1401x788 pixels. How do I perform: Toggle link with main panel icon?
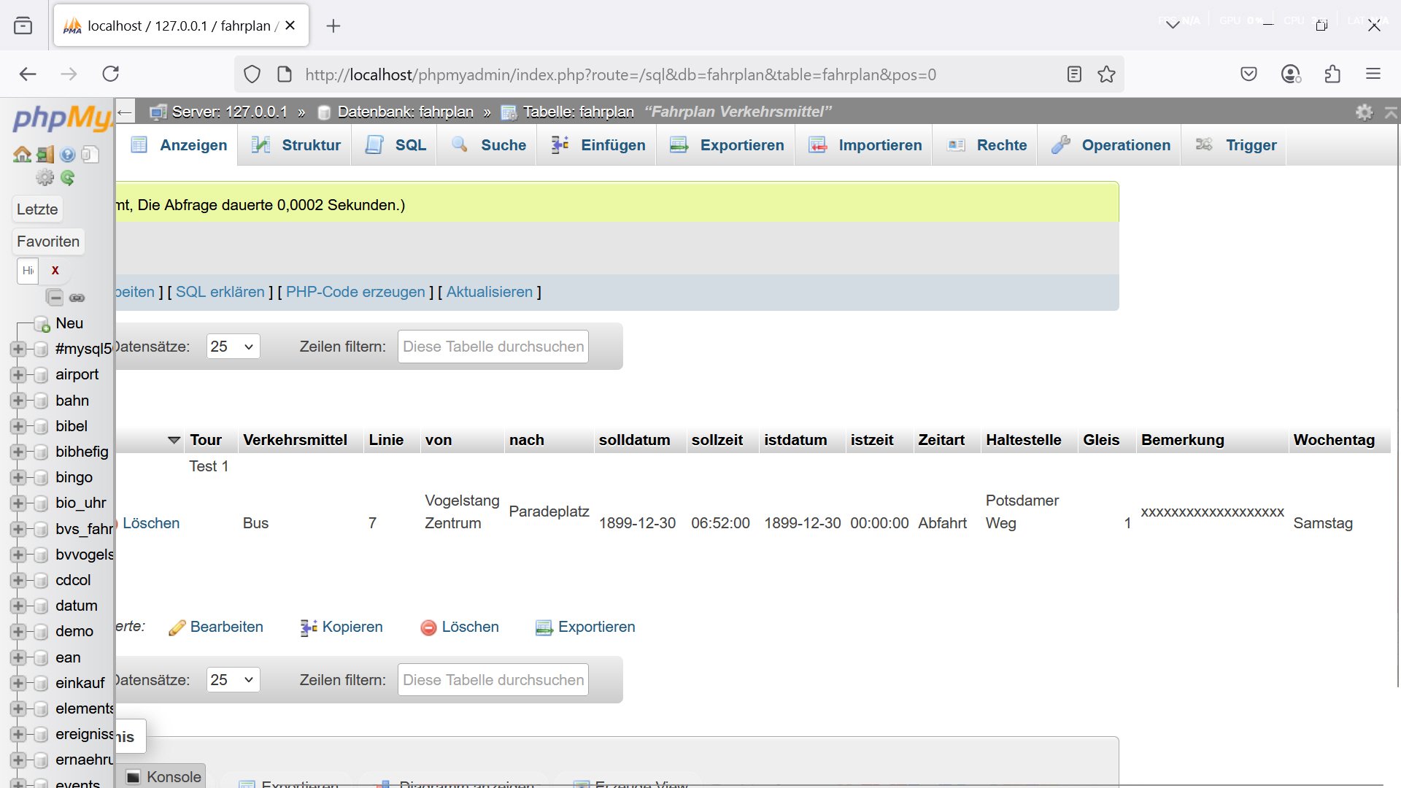(x=77, y=297)
